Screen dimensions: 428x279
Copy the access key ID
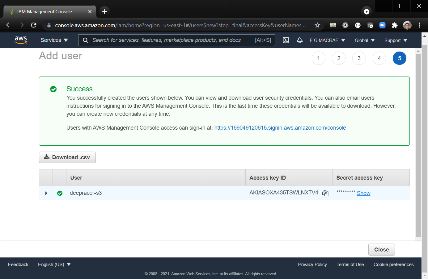point(325,193)
